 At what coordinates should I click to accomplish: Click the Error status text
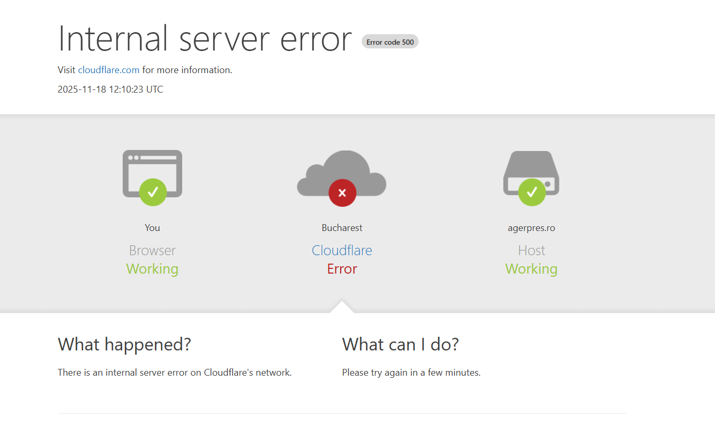[x=342, y=268]
